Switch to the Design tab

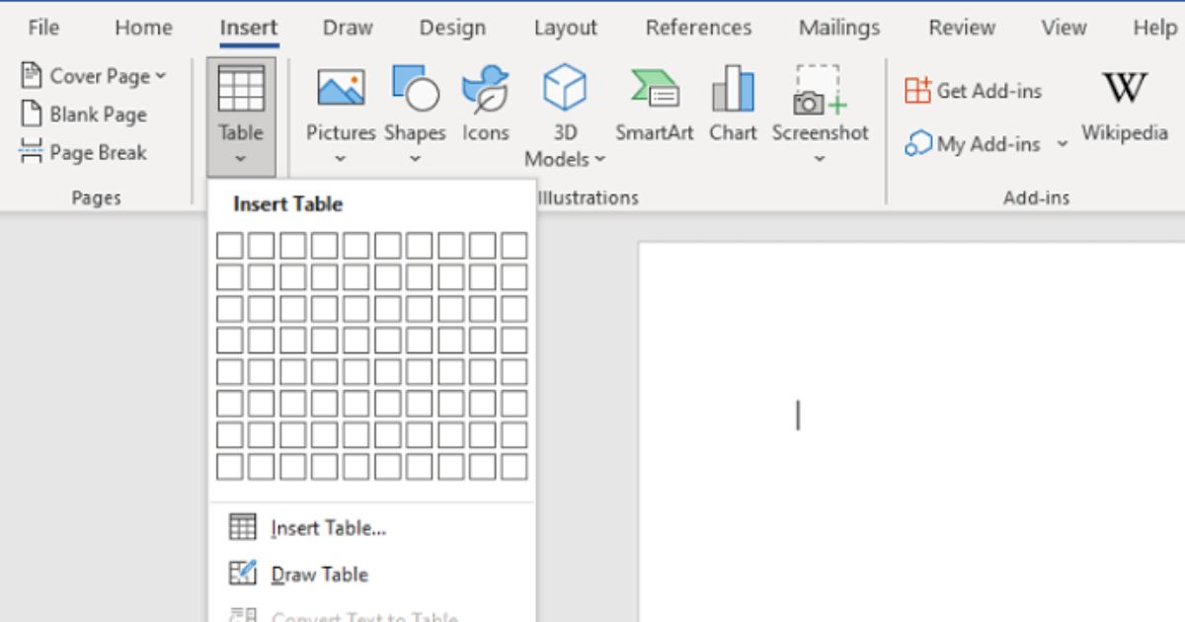453,28
